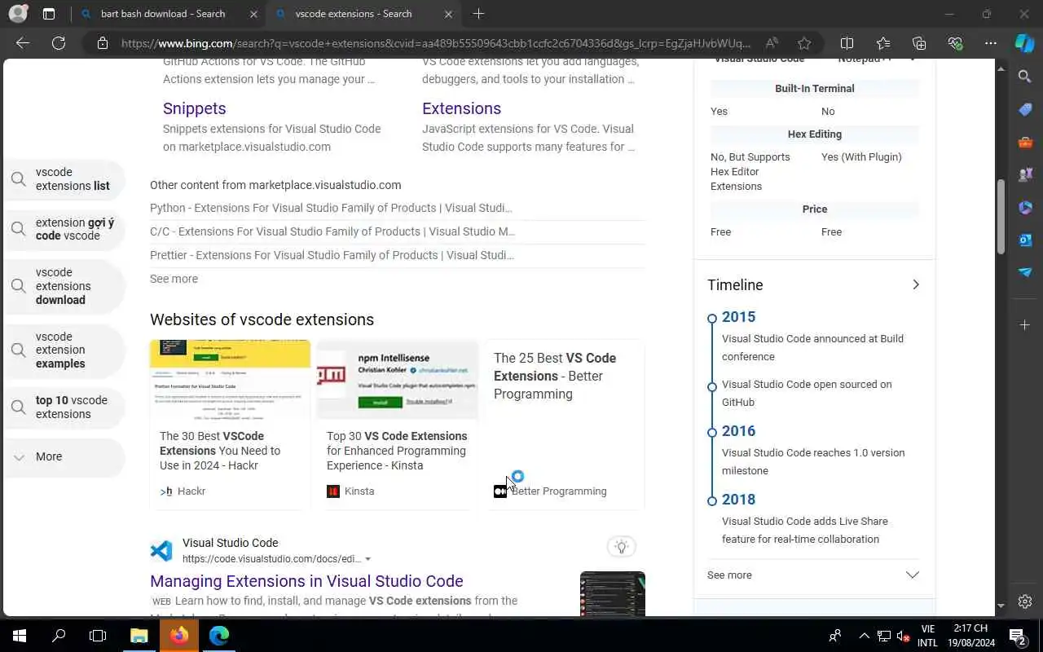
Task: Click lightbulb insights icon beside Visual Studio Code
Action: 622,547
